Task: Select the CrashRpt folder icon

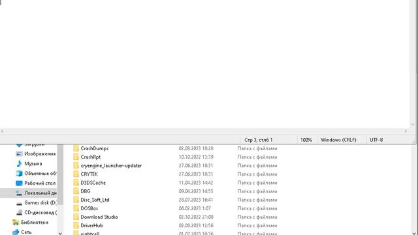Action: click(x=76, y=157)
